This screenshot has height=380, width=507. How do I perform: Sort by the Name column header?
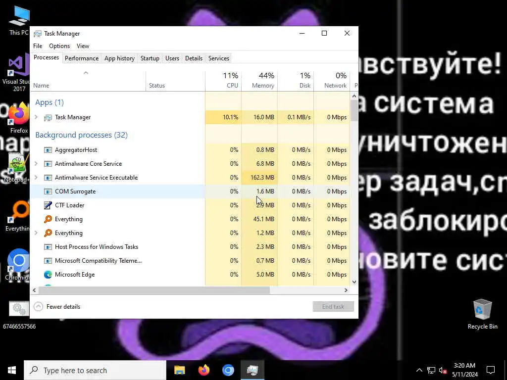88,81
